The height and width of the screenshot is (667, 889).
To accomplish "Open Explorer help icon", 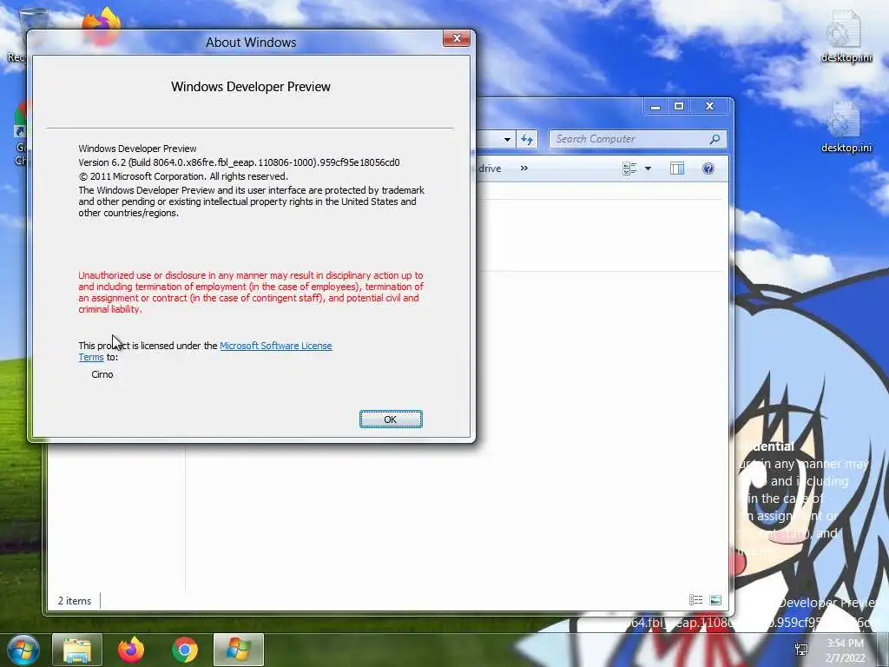I will (x=708, y=168).
